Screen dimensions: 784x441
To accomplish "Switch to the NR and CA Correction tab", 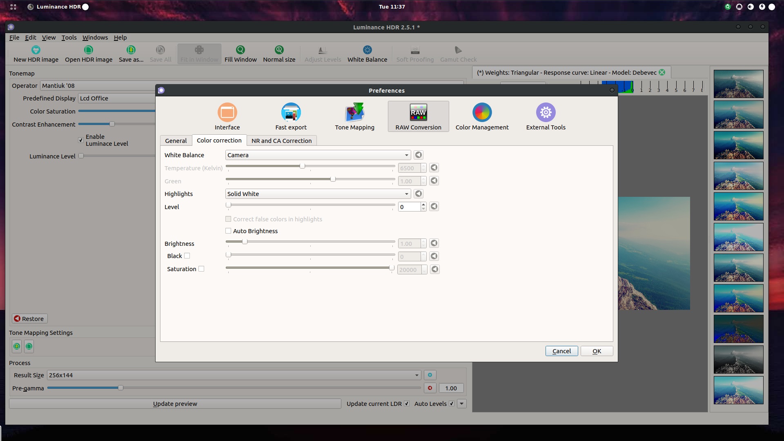I will [x=281, y=141].
